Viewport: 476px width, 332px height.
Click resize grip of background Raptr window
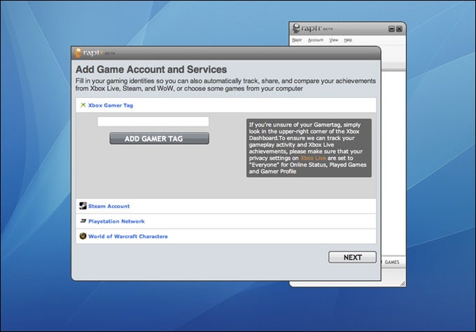coord(402,284)
